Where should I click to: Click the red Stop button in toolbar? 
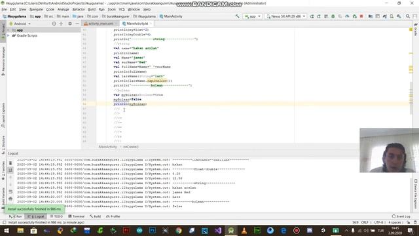point(361,16)
